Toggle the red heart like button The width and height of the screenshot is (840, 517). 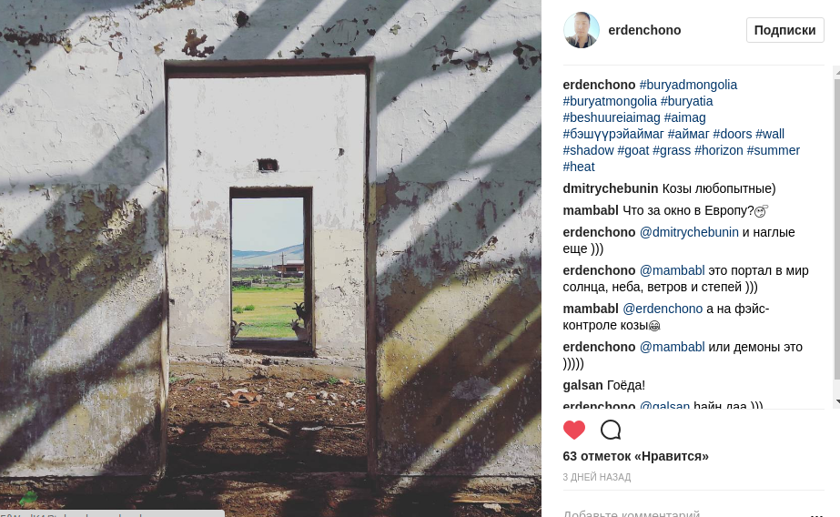573,430
